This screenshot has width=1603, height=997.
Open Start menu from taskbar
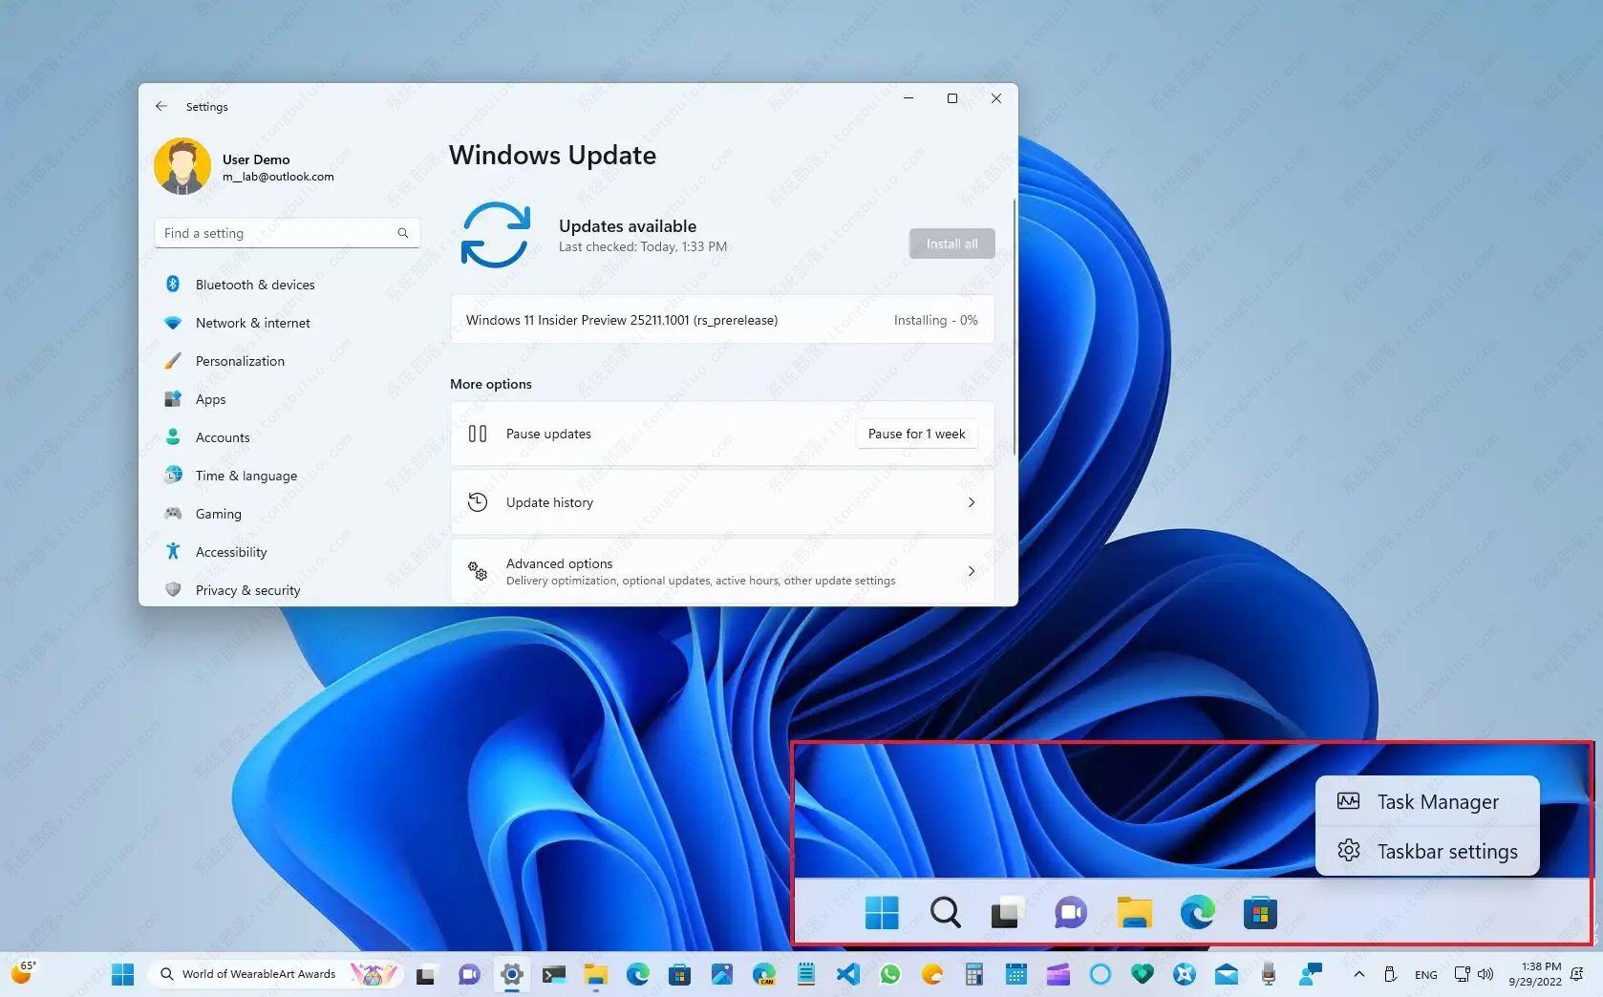tap(122, 974)
